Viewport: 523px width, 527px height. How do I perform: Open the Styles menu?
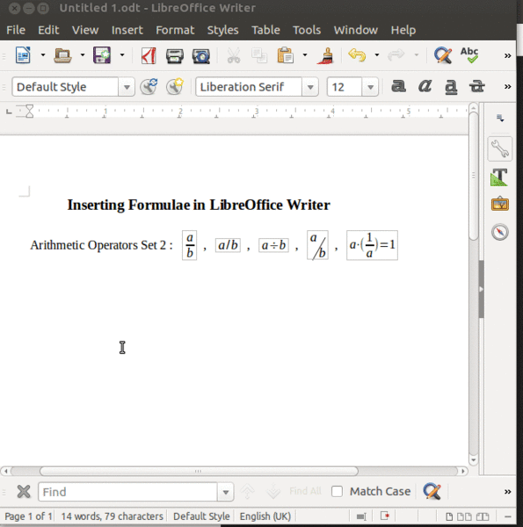(222, 30)
